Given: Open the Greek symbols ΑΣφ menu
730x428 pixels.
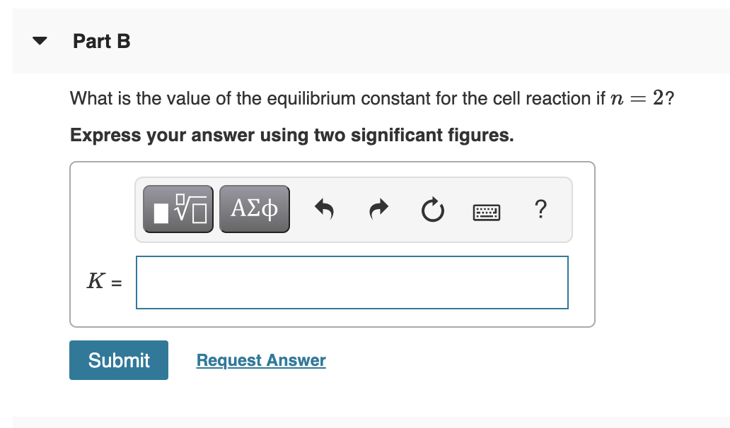Looking at the screenshot, I should (x=254, y=208).
